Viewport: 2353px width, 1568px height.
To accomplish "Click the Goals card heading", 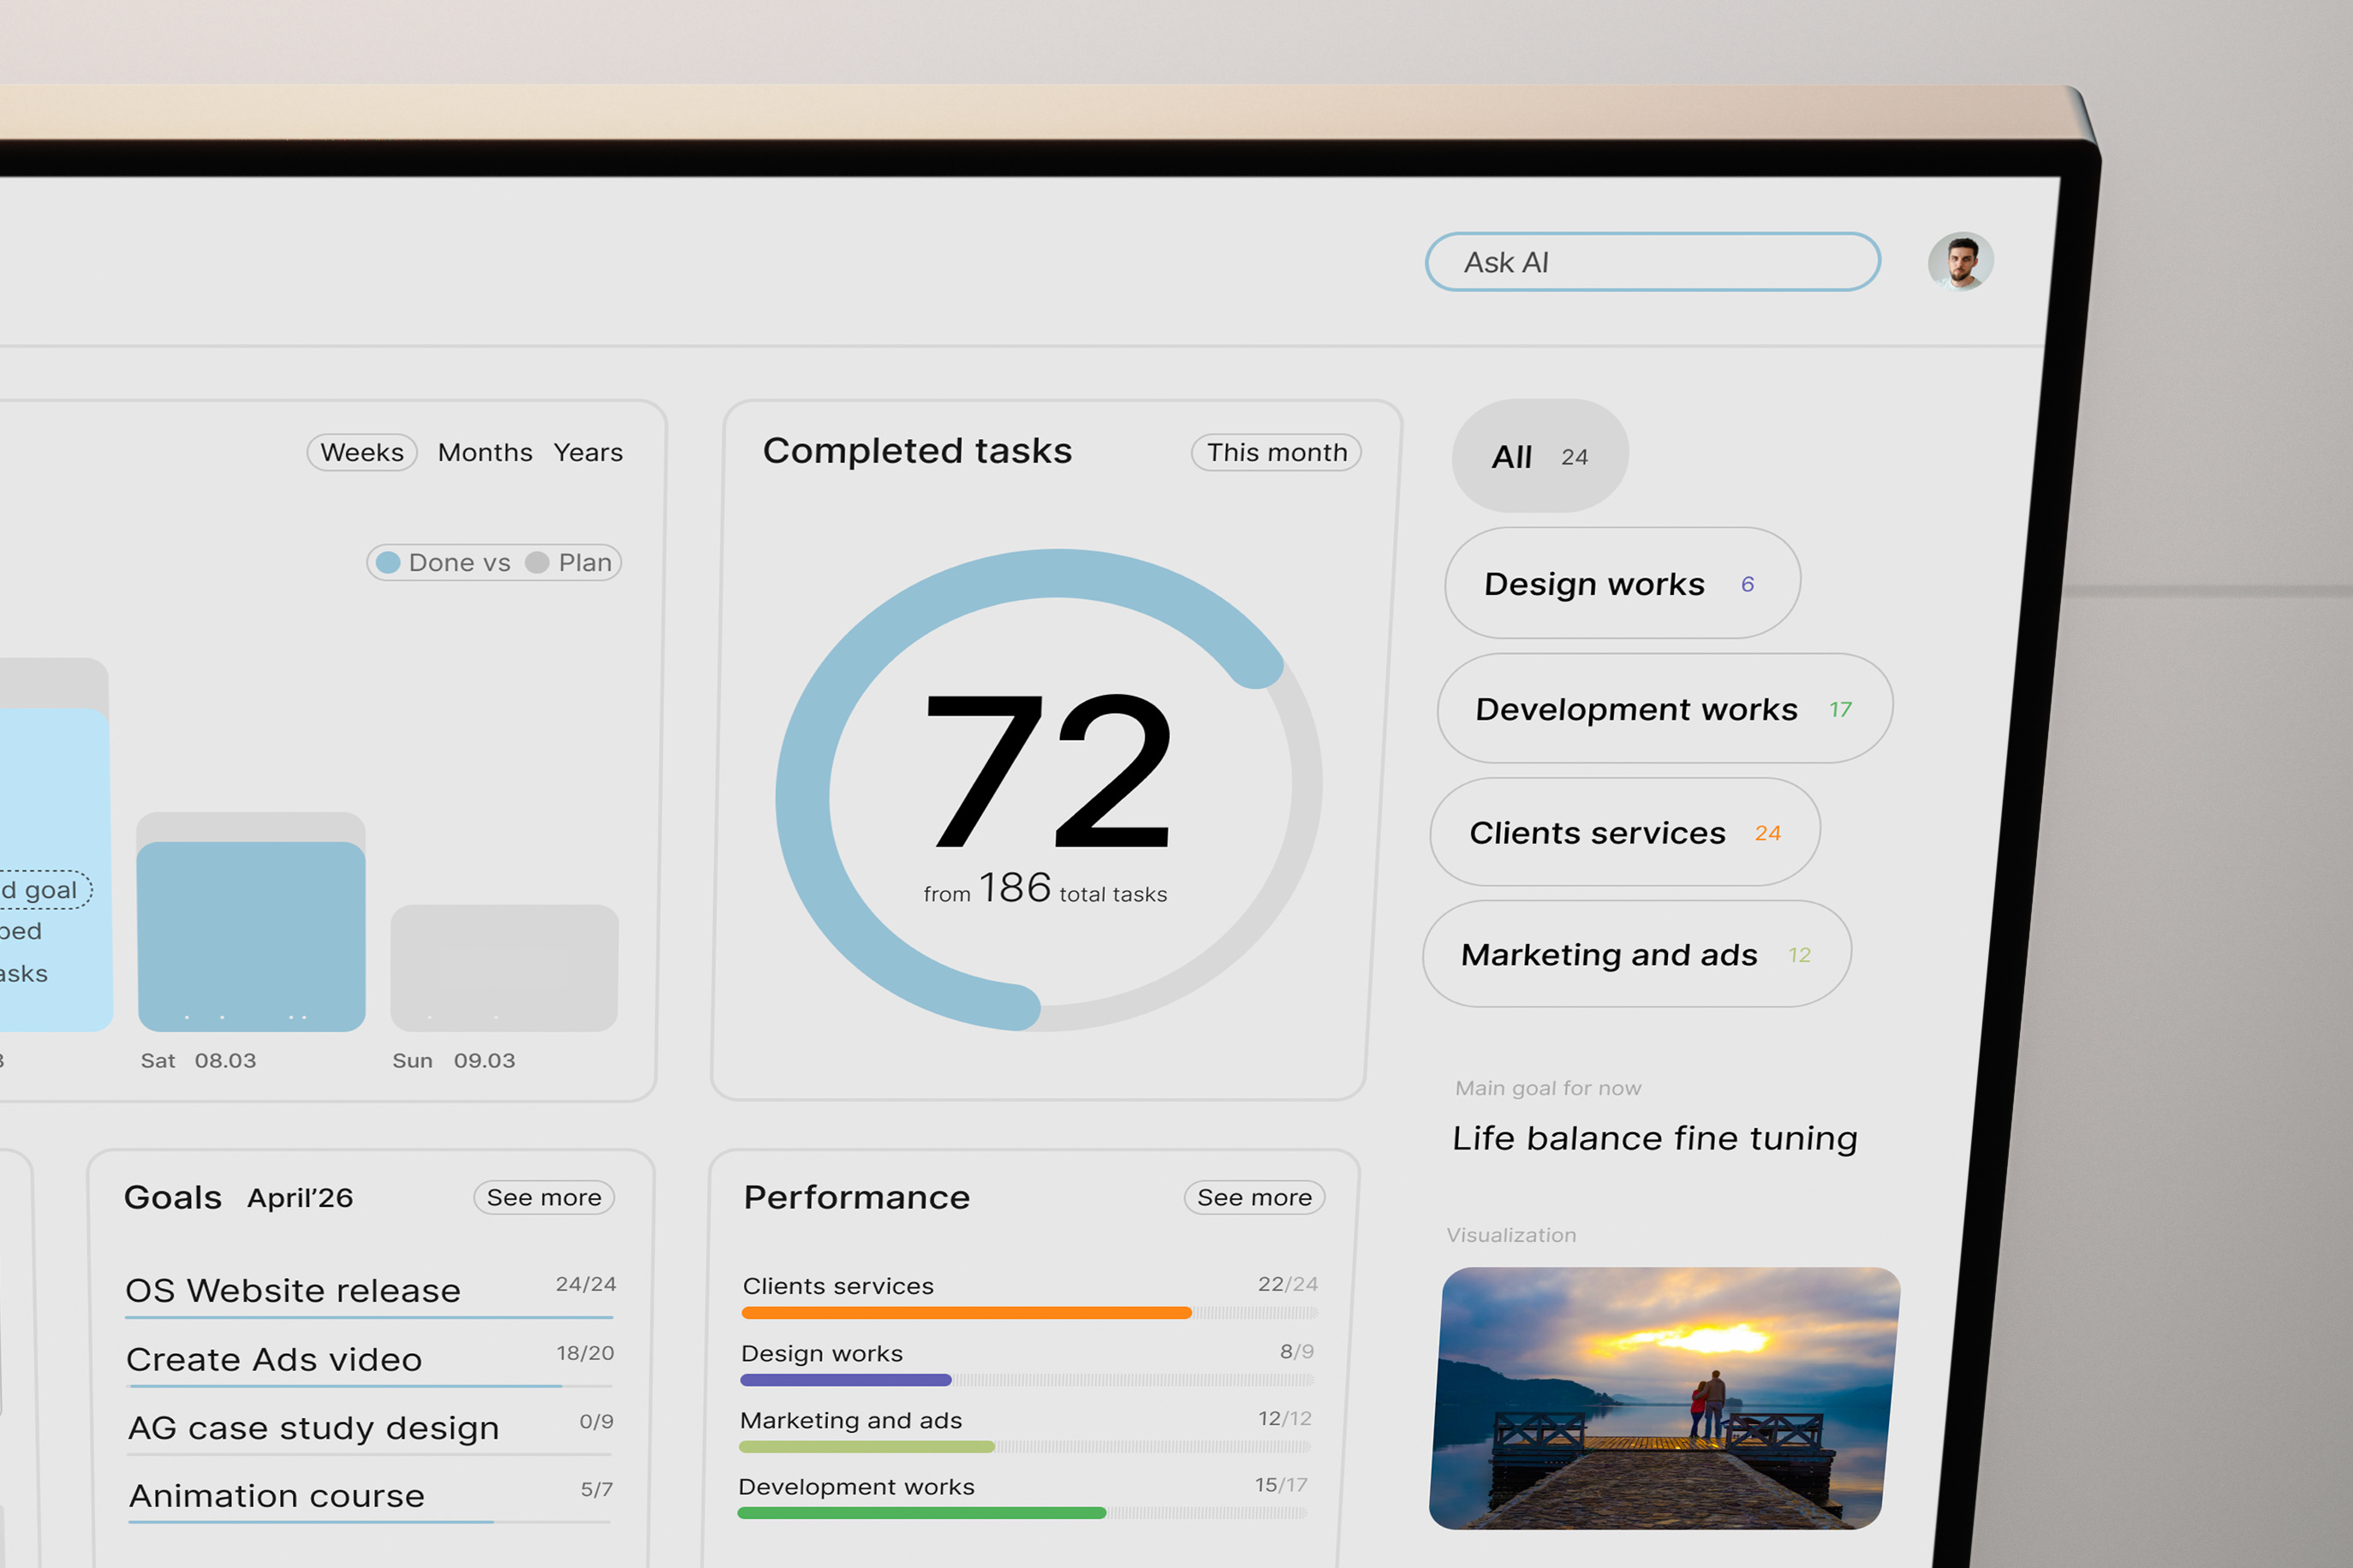I will (172, 1197).
